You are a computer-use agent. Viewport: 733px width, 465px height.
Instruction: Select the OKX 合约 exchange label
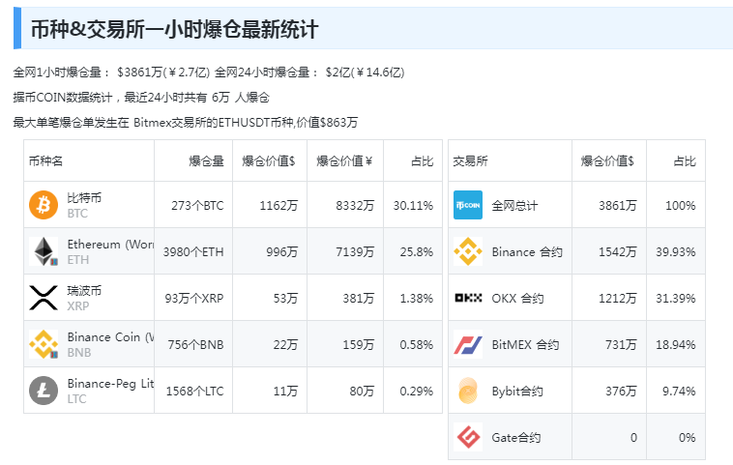[x=518, y=299]
